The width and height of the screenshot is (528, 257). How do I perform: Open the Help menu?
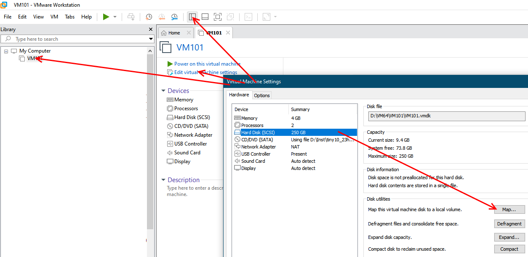click(86, 17)
